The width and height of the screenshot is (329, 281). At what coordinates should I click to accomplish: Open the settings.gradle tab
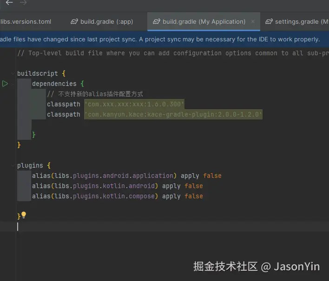coord(296,22)
